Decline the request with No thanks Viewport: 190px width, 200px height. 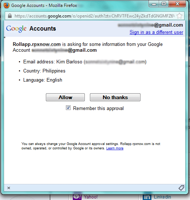coord(115,97)
